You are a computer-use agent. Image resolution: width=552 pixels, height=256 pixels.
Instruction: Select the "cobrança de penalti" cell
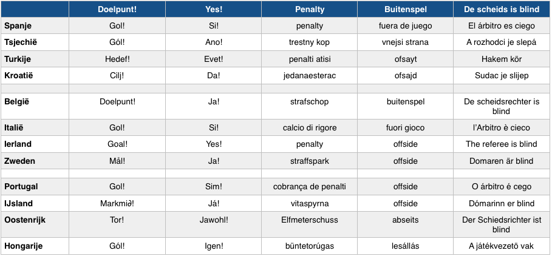[309, 187]
